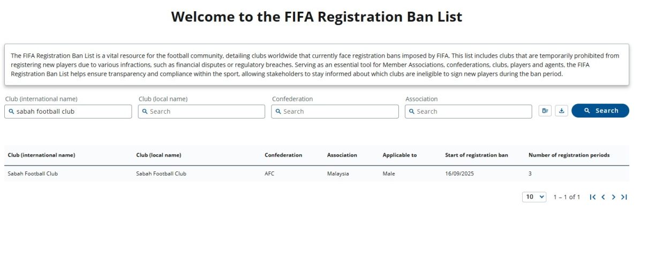Viewport: 664px width, 274px height.
Task: Click the clear filters trash icon
Action: (545, 111)
